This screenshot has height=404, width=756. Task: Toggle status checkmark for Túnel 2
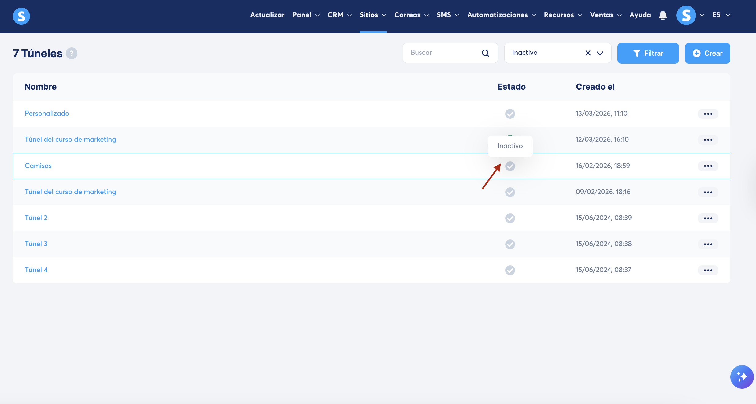[x=510, y=218]
